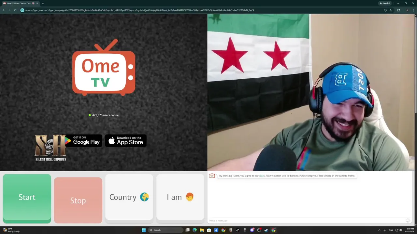
Task: Open Facebook from the taskbar
Action: [x=216, y=230]
